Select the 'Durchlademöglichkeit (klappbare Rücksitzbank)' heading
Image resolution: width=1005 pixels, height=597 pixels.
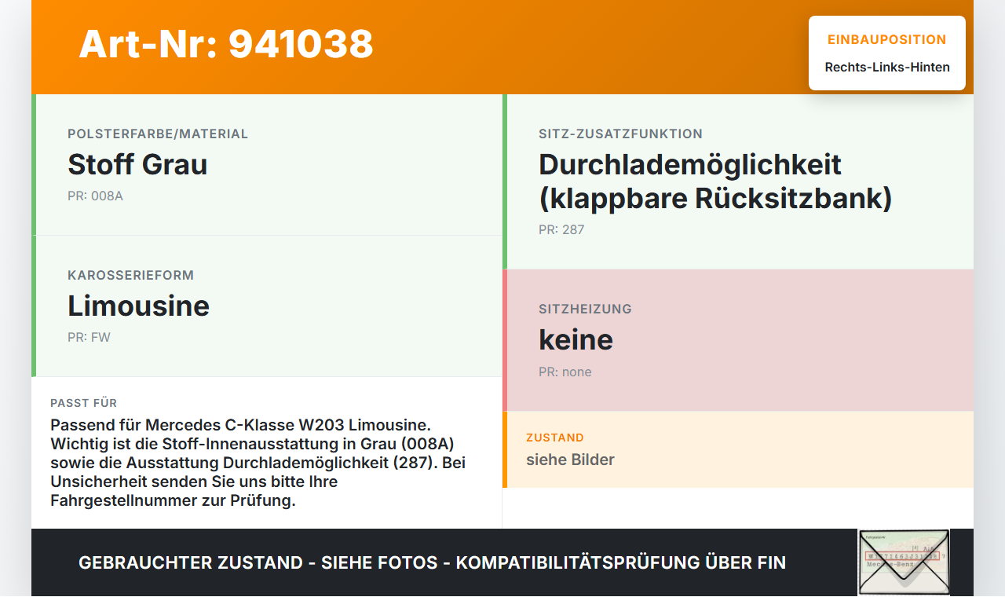click(715, 181)
